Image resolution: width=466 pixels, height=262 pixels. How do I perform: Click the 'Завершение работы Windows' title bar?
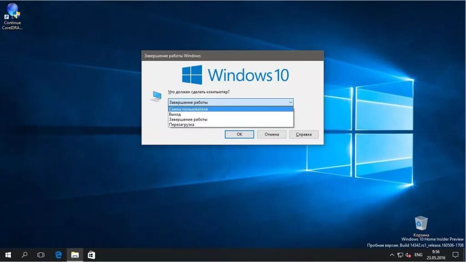click(233, 56)
